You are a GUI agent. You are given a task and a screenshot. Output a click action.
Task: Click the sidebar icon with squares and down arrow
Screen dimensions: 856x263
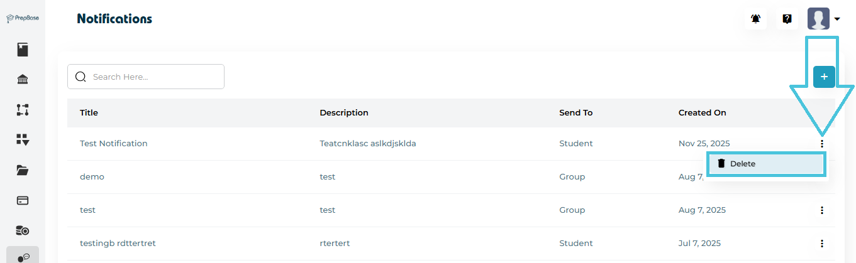(x=23, y=140)
